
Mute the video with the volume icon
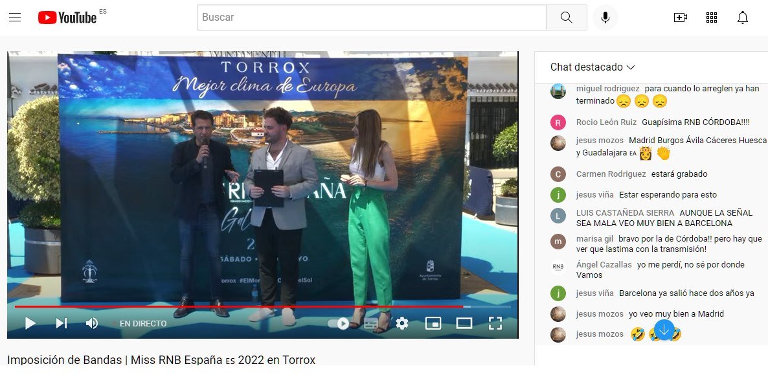91,323
